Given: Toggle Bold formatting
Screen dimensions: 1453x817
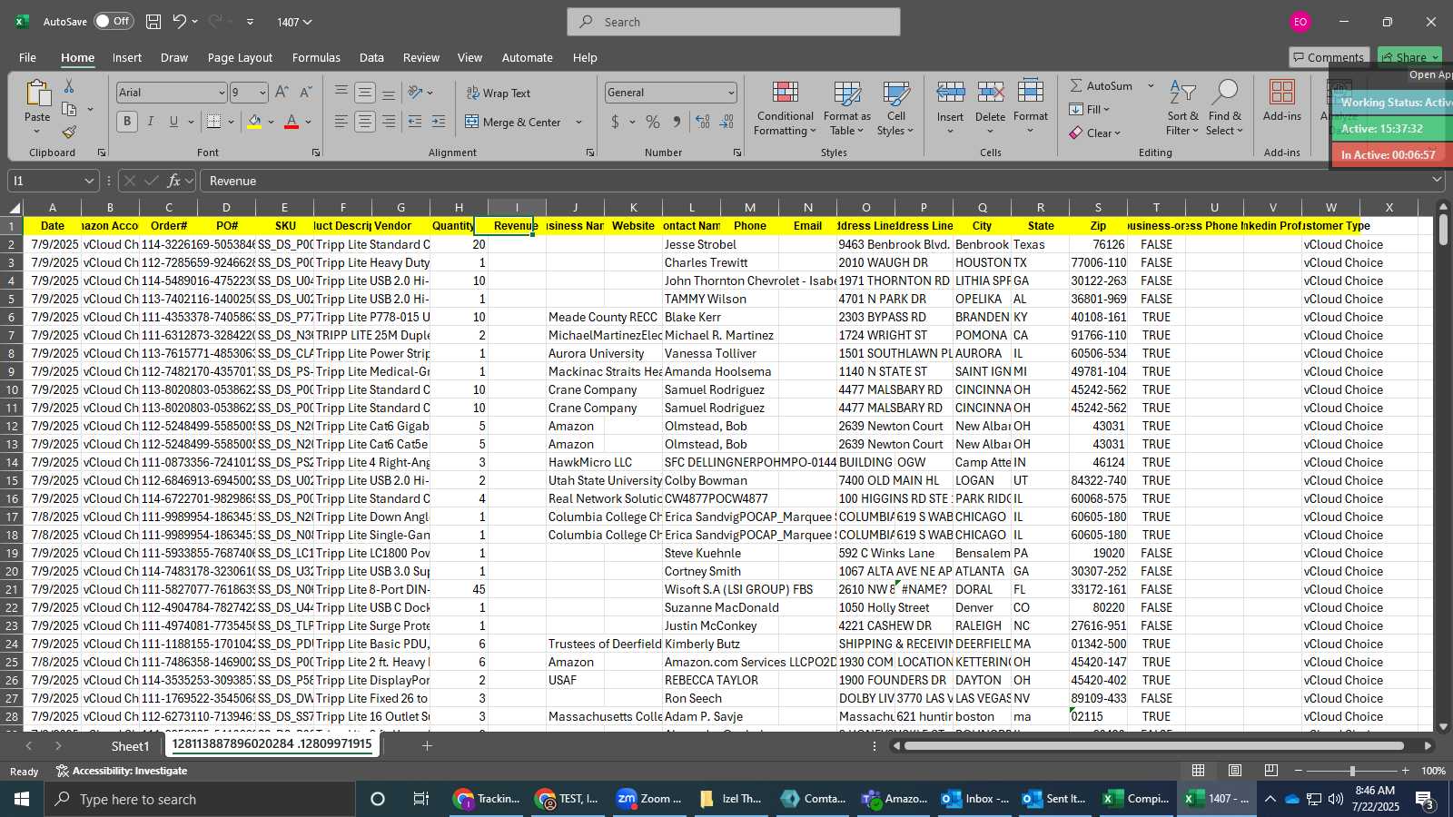Looking at the screenshot, I should [127, 122].
